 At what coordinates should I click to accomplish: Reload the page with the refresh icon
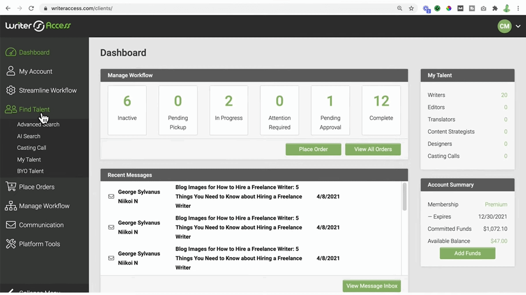coord(31,8)
